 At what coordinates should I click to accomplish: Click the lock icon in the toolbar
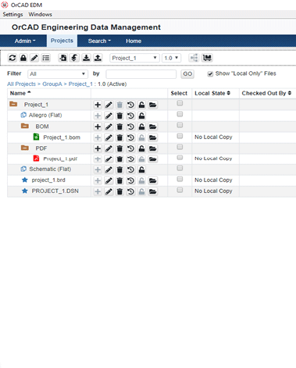pos(23,58)
